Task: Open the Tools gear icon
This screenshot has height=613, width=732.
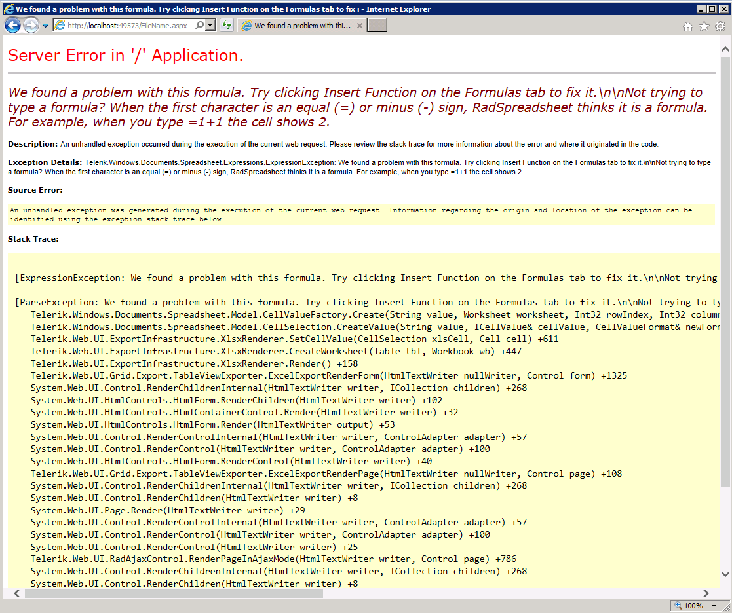Action: (720, 27)
